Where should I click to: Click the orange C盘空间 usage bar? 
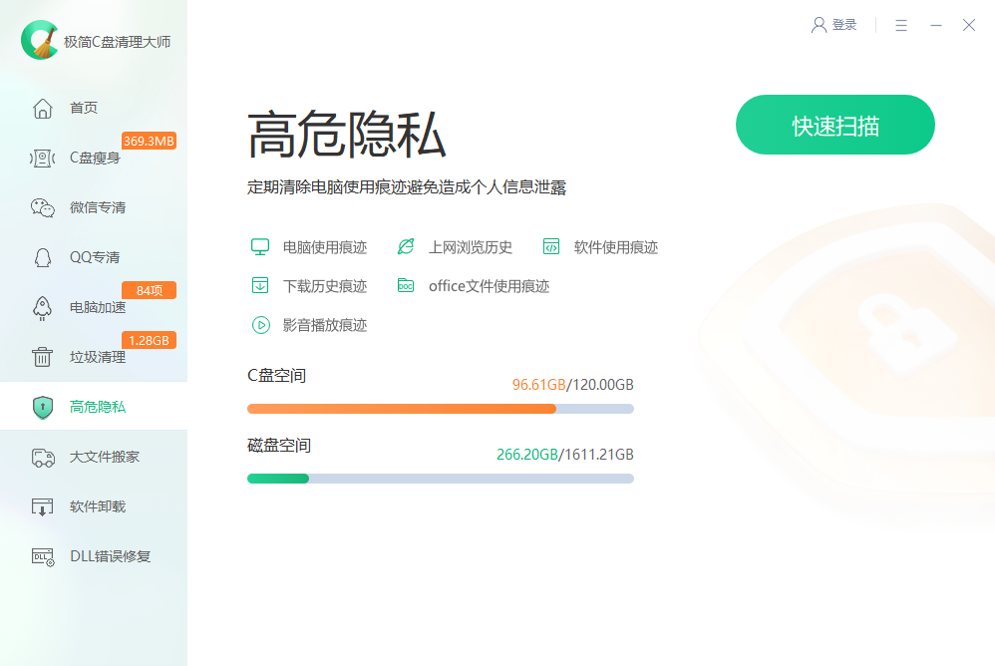(401, 409)
